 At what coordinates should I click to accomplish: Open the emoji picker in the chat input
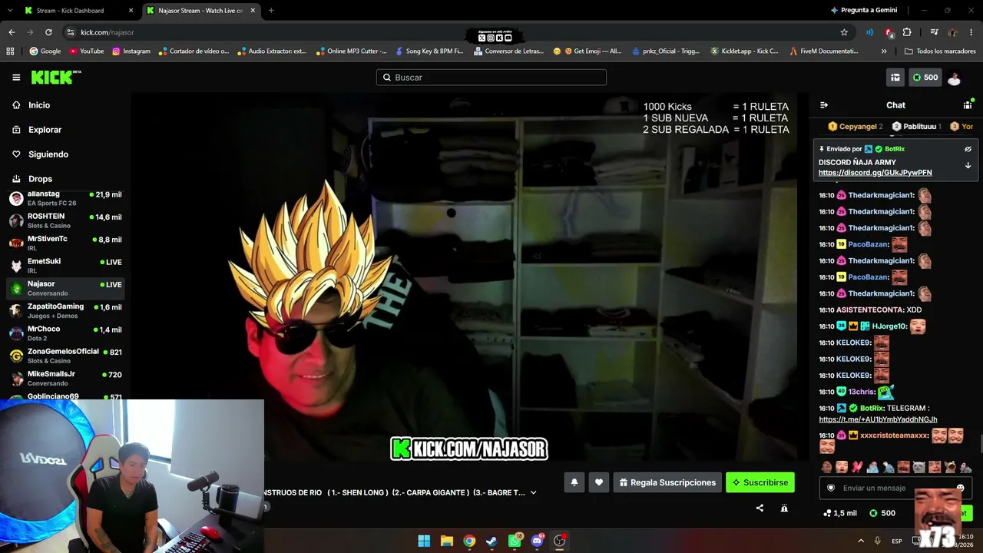point(960,488)
